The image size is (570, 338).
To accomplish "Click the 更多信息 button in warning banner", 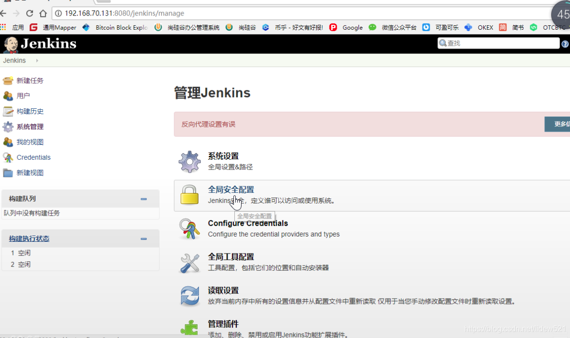I will (x=557, y=124).
